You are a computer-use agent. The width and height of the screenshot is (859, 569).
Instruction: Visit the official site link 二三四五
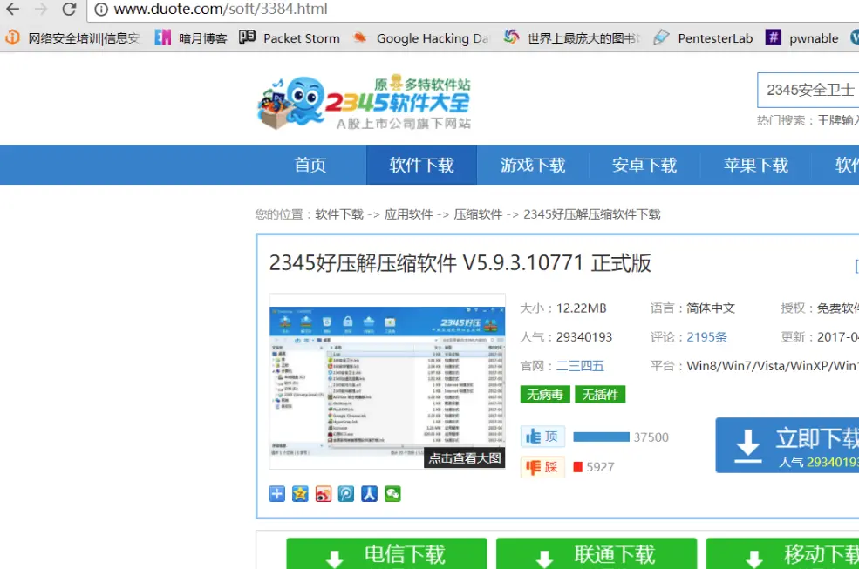(x=580, y=366)
